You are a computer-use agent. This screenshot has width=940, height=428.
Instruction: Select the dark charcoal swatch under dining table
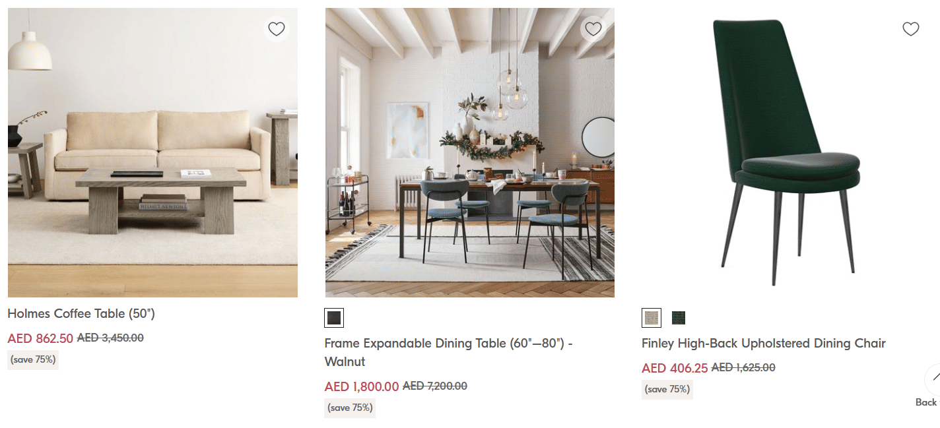(x=334, y=318)
